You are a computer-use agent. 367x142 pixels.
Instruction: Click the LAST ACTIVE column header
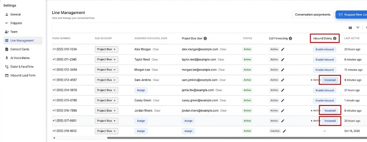click(352, 38)
